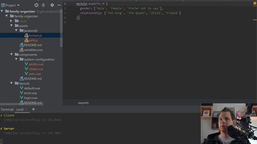Screen dimensions: 257x144
Task: Click the 'relationship' key in the code
Action: [x=90, y=13]
